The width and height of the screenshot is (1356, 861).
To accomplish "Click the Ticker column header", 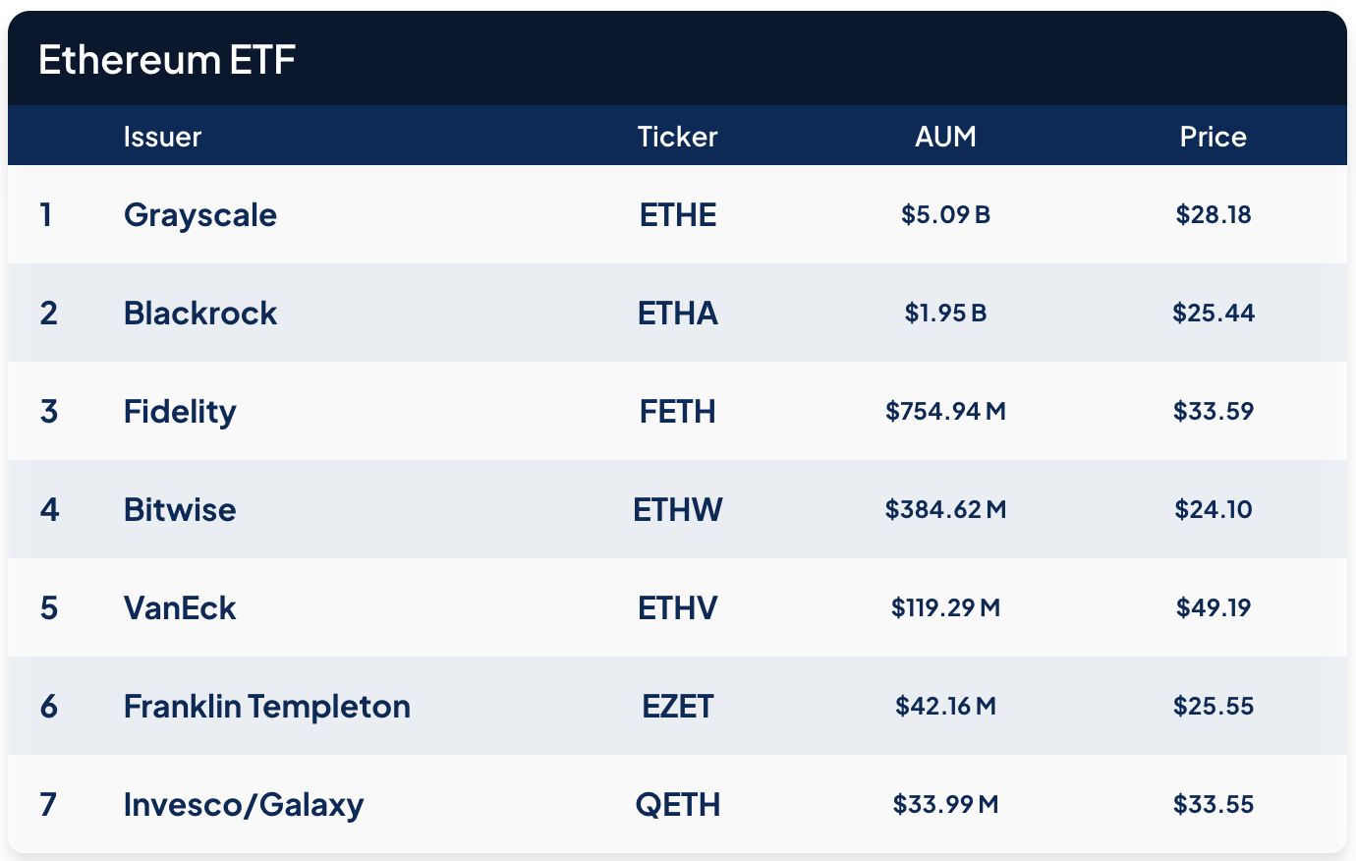I will tap(677, 137).
